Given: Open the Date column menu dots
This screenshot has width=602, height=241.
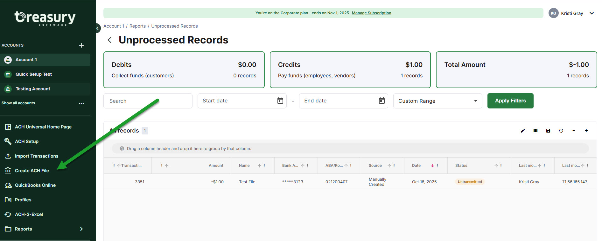Looking at the screenshot, I should tap(437, 166).
